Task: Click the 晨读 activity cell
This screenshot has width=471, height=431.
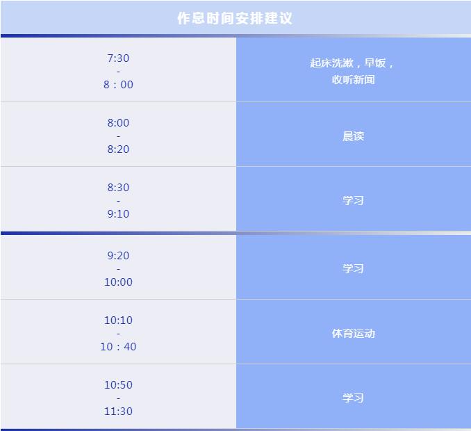Action: tap(354, 134)
